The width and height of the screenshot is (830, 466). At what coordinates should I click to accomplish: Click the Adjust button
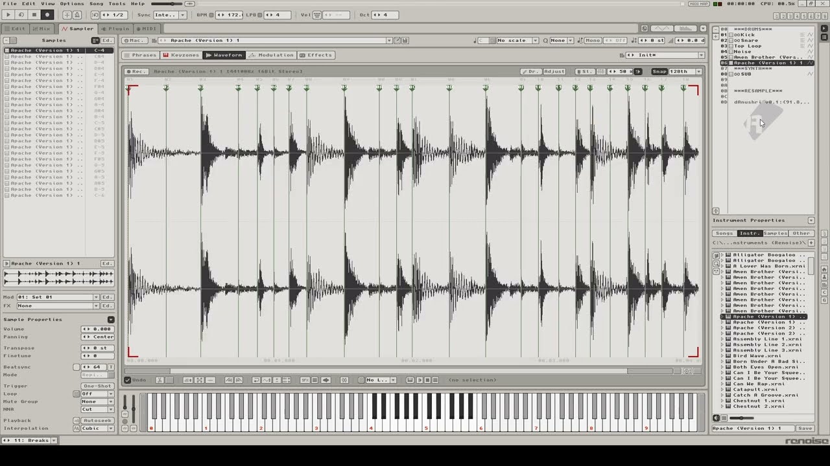click(554, 71)
